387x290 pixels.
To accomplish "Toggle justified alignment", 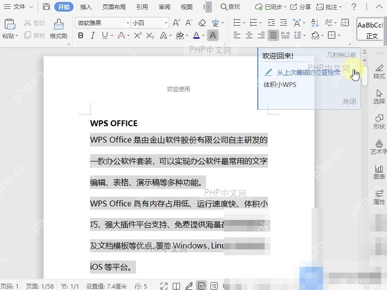I will tap(273, 35).
